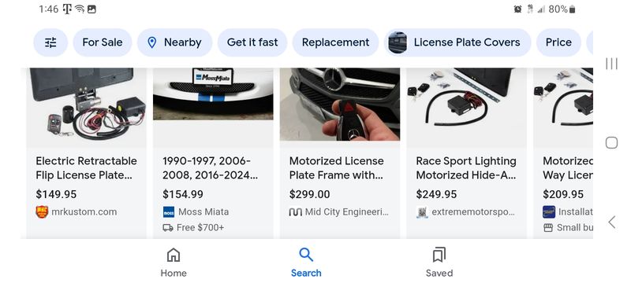Screen dimensions: 631x283
Task: Select the License Plate Covers chip
Action: tap(457, 42)
